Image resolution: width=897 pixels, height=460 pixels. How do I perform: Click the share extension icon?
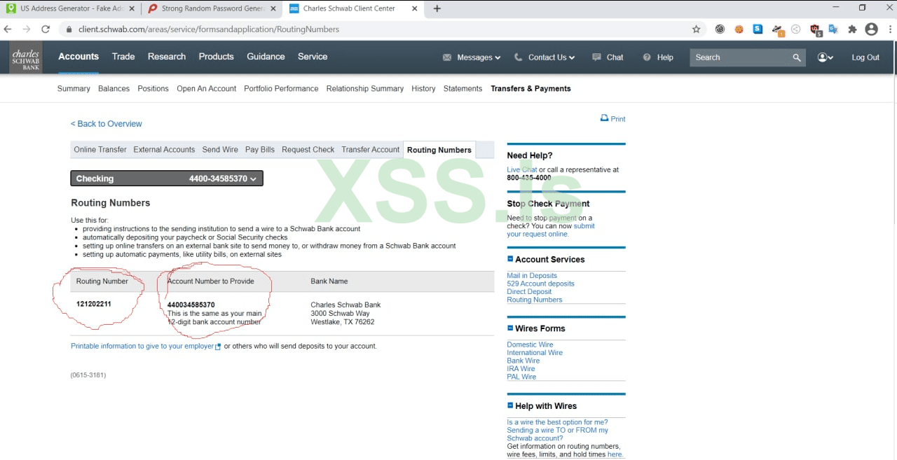tap(795, 29)
